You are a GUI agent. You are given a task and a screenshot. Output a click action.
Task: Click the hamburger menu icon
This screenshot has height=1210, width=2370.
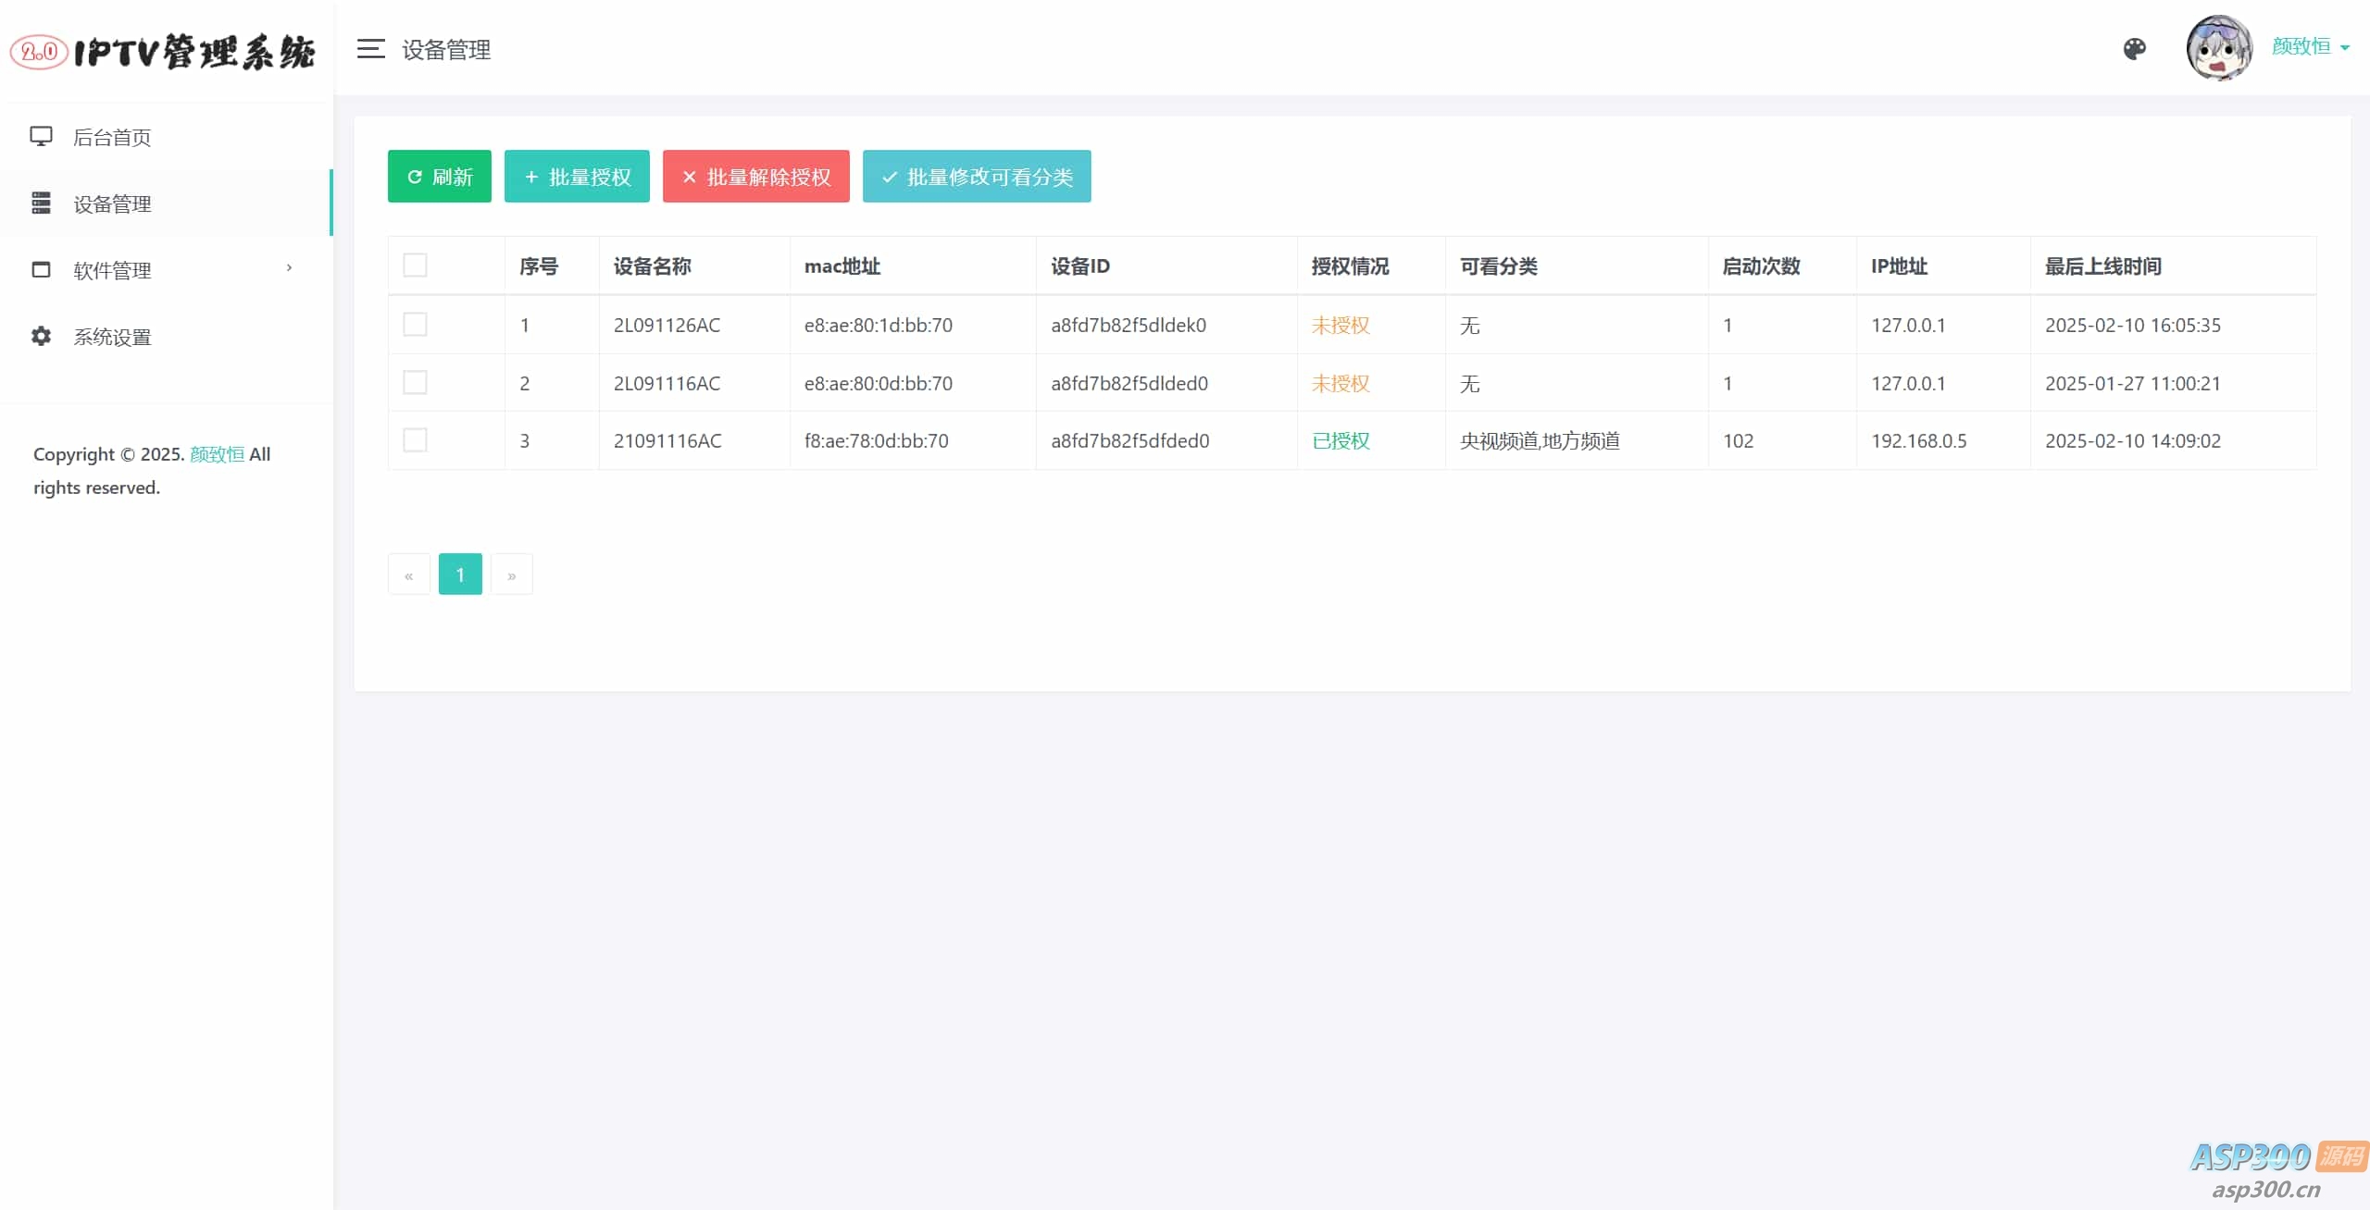[370, 49]
